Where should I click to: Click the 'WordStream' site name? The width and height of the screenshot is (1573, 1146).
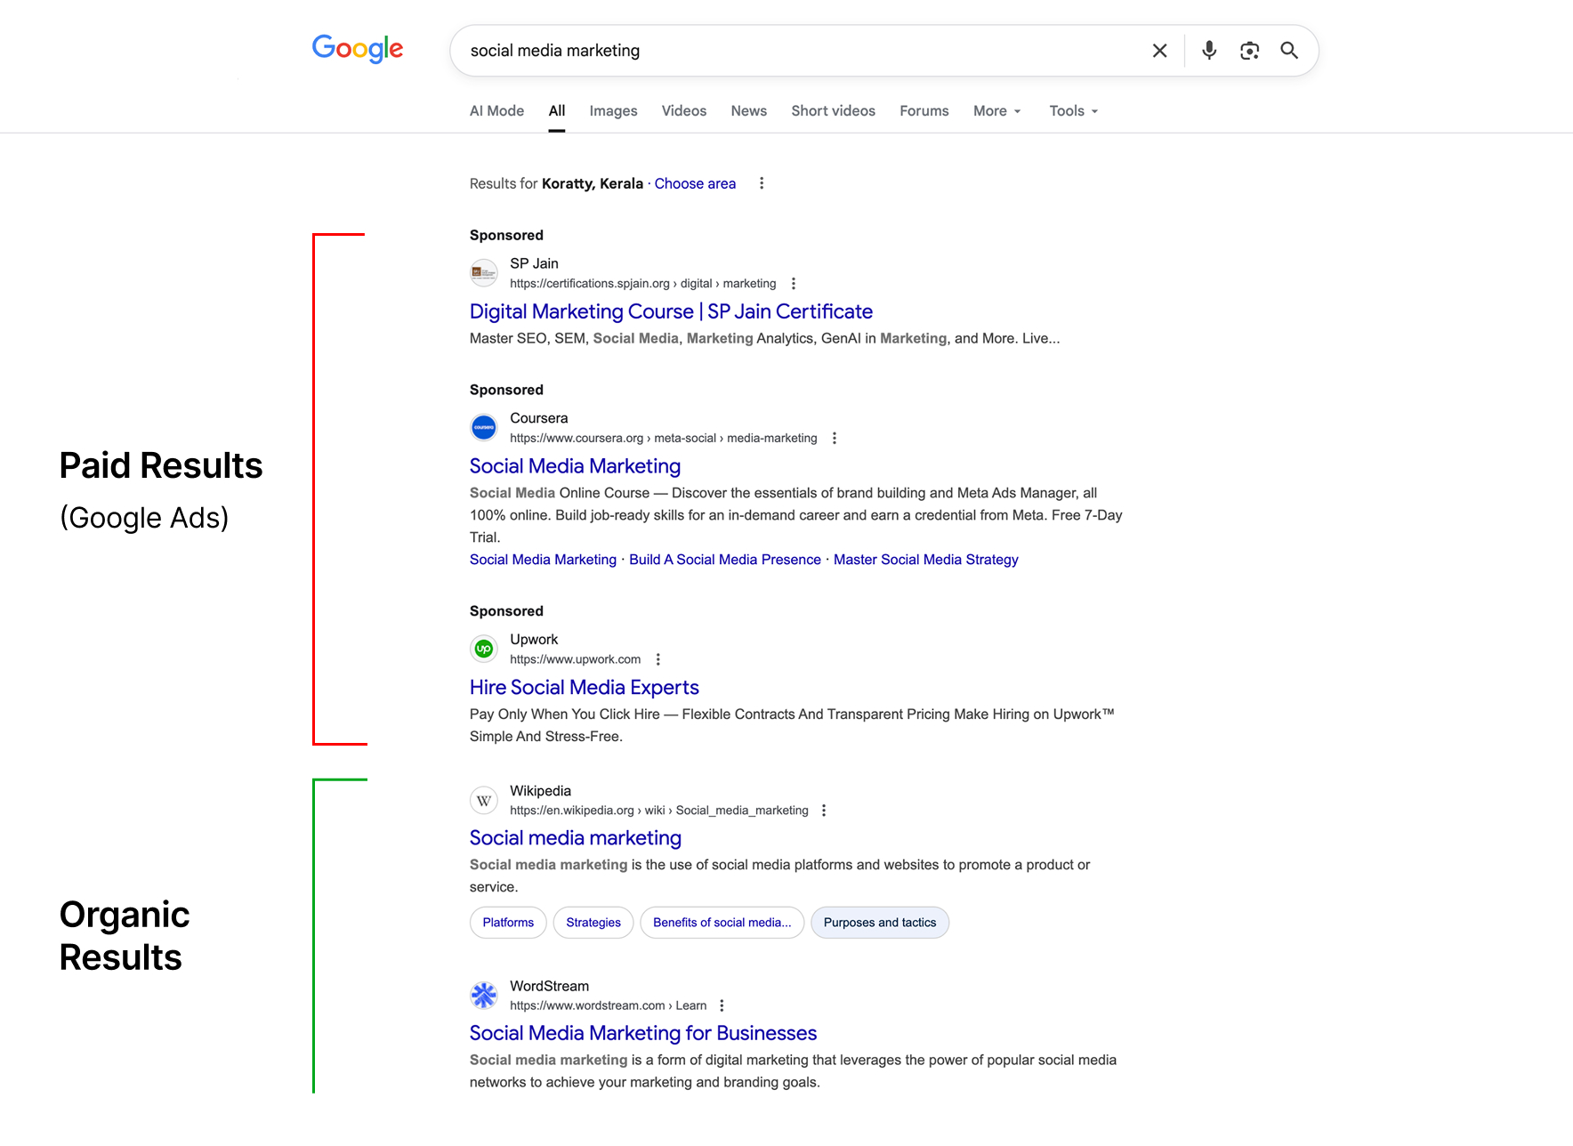pyautogui.click(x=549, y=986)
